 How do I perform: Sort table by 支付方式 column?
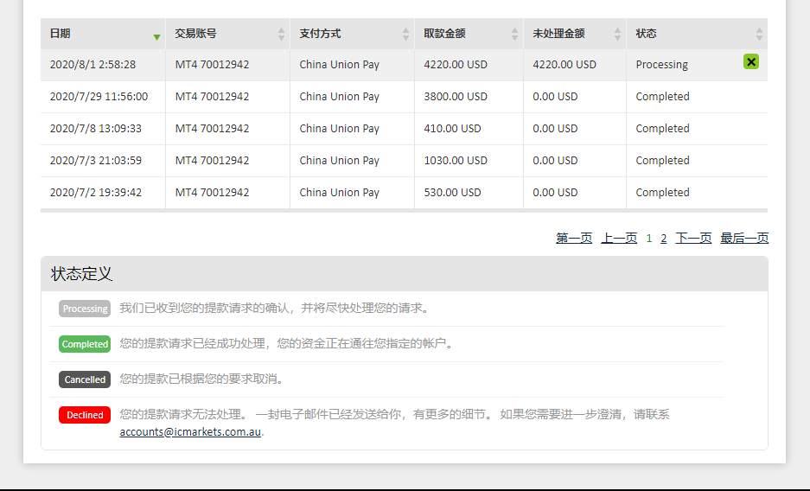pyautogui.click(x=405, y=34)
